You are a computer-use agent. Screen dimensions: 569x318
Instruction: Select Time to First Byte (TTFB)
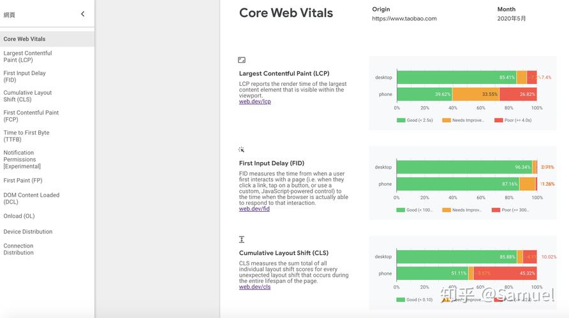click(x=27, y=135)
